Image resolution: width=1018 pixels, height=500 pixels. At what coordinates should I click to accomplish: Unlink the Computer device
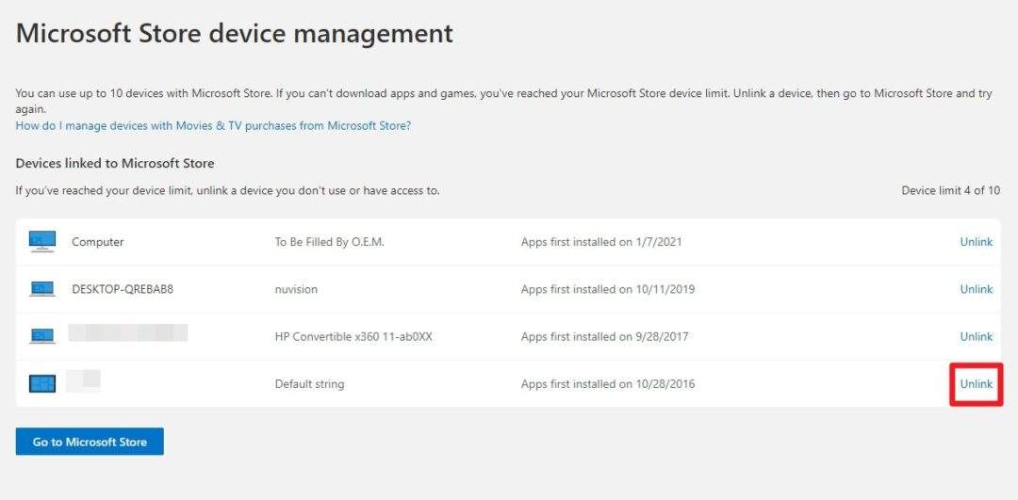976,242
